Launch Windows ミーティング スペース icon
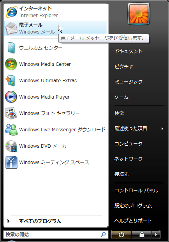This screenshot has height=242, width=169. pos(11,163)
